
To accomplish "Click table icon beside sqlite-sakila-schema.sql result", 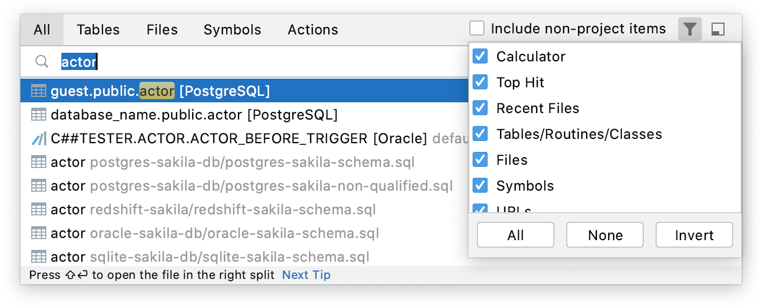I will pyautogui.click(x=38, y=257).
